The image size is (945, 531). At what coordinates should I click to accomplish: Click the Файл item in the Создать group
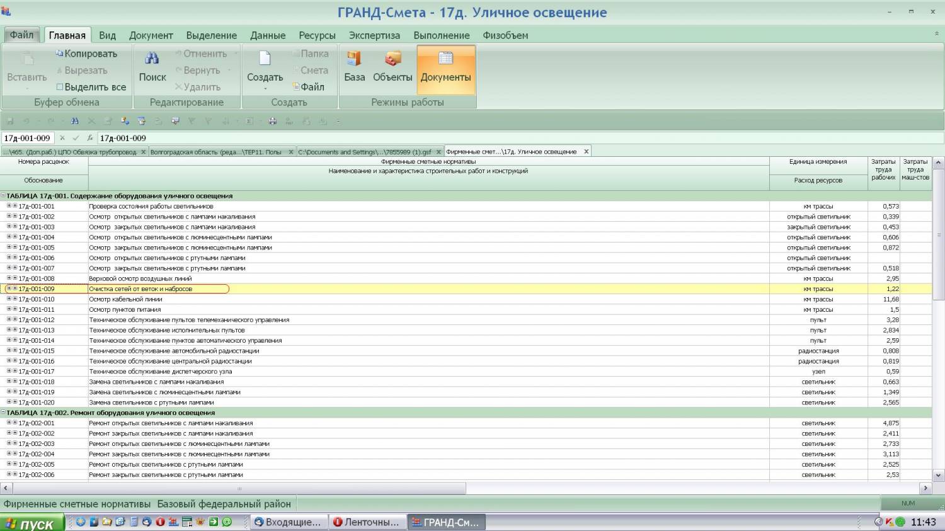(309, 87)
